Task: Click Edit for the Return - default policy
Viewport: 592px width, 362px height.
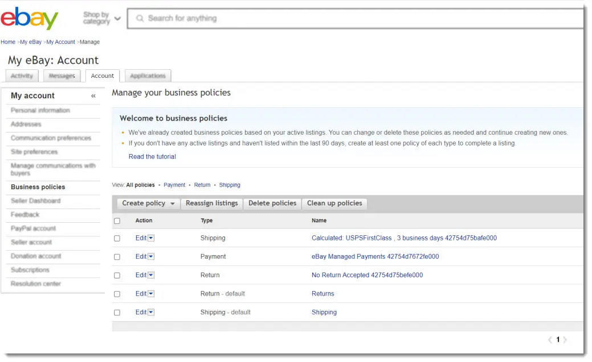Action: pyautogui.click(x=141, y=293)
